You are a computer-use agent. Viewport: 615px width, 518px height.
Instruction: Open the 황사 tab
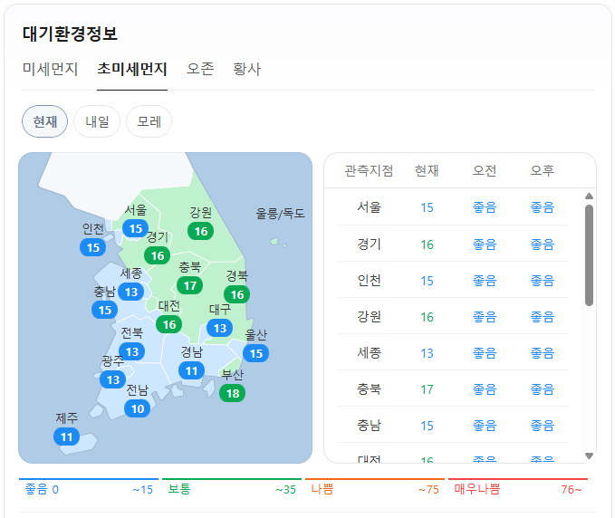[x=246, y=69]
